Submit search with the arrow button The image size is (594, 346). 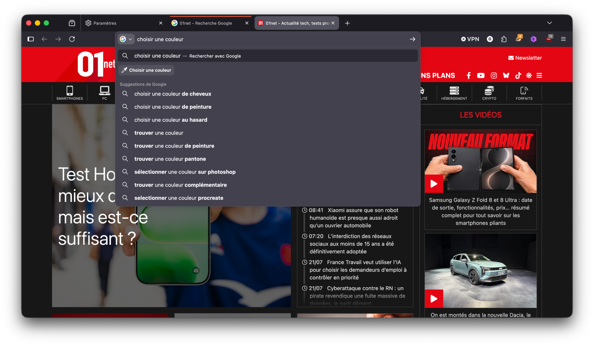tap(412, 39)
